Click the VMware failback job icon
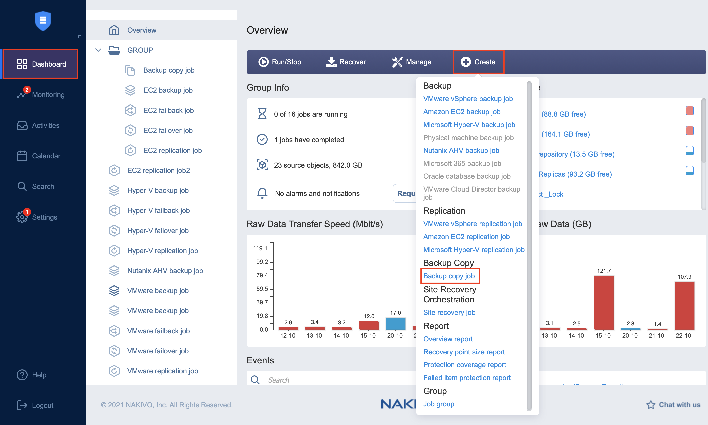Screen dimensions: 708x425 pyautogui.click(x=114, y=331)
